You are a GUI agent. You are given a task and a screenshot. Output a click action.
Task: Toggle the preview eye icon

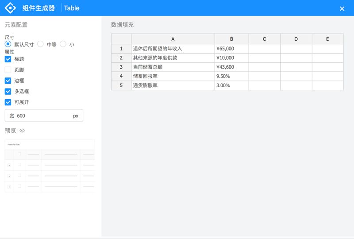22,131
